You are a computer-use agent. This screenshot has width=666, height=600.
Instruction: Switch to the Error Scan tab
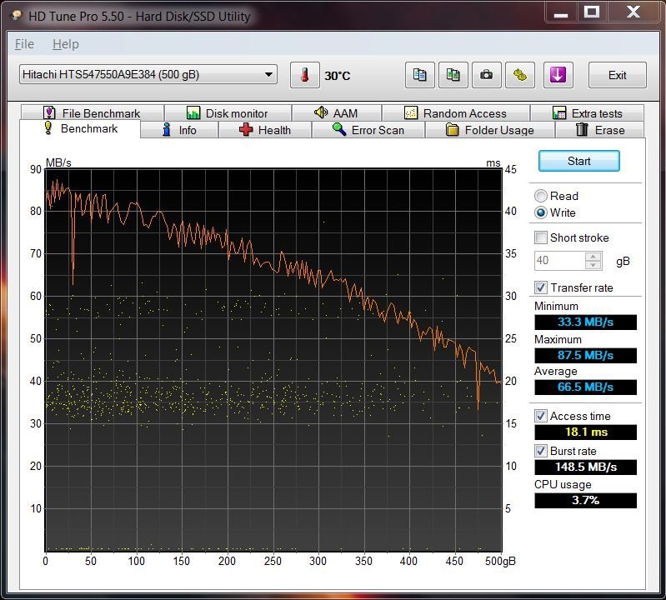click(368, 130)
